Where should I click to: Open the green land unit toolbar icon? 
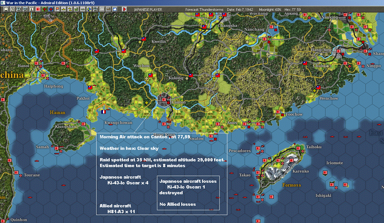click(76, 9)
